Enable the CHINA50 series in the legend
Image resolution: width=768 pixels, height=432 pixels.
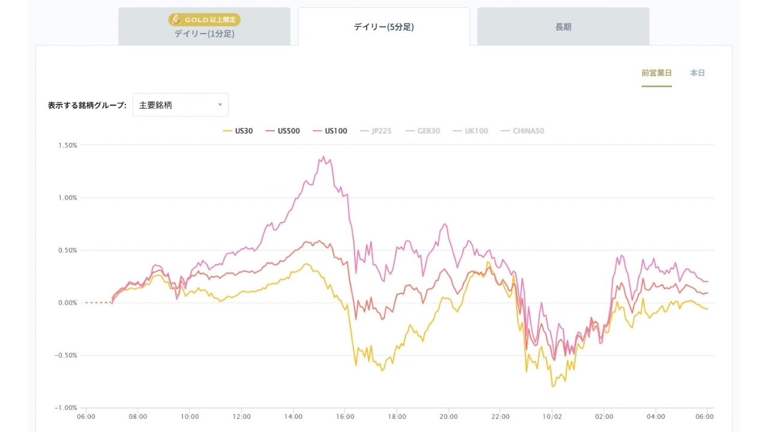tap(522, 131)
